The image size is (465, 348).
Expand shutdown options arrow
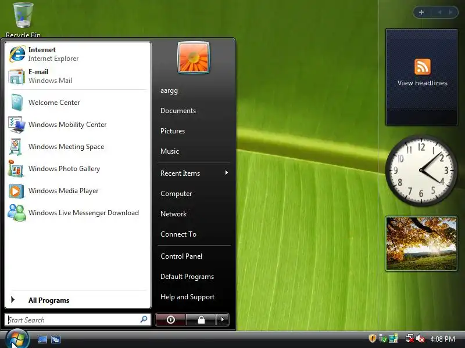(x=223, y=320)
